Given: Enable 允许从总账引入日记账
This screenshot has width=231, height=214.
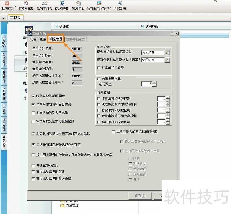Looking at the screenshot, I should coord(33,113).
